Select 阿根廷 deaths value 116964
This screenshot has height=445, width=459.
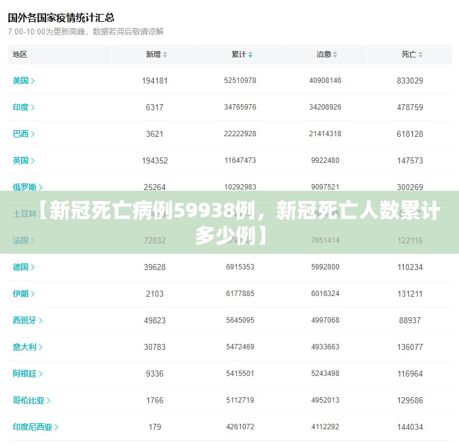pyautogui.click(x=410, y=374)
